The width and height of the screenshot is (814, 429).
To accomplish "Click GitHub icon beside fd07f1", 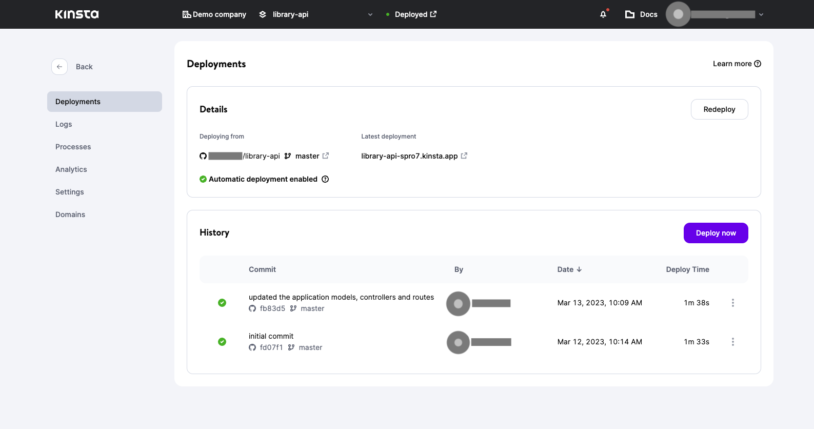I will click(x=252, y=347).
